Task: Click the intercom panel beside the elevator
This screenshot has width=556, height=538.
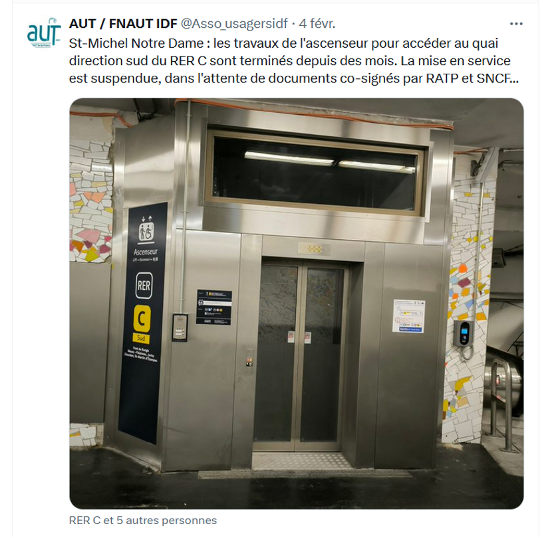Action: [180, 327]
